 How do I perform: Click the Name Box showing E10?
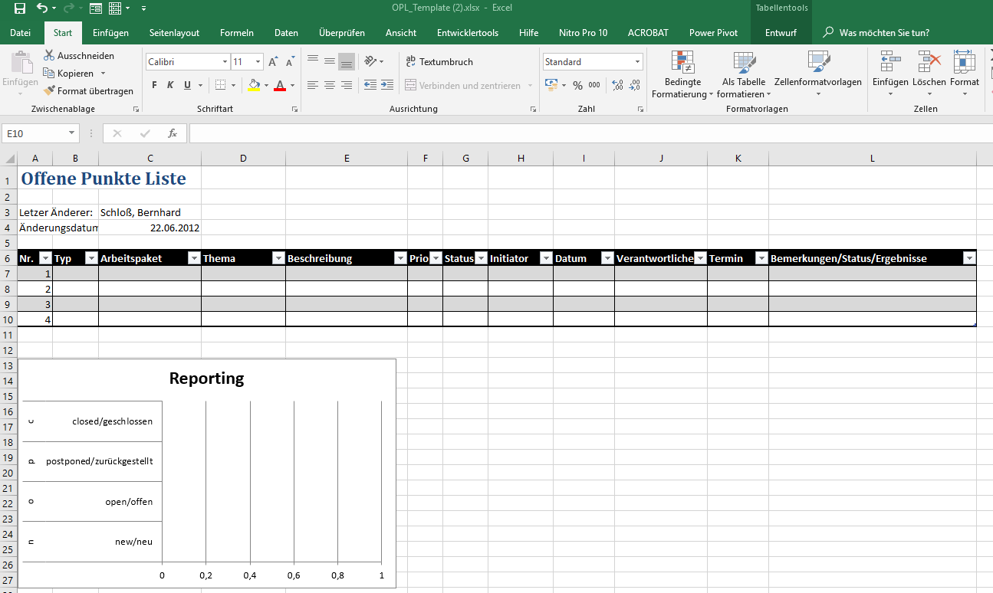(35, 133)
